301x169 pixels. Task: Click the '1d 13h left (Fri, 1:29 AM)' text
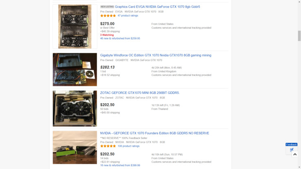tap(166, 105)
